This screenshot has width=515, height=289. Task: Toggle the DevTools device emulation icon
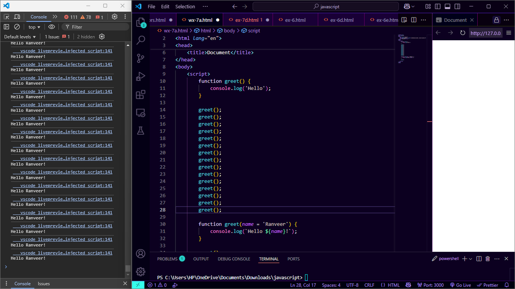click(17, 17)
